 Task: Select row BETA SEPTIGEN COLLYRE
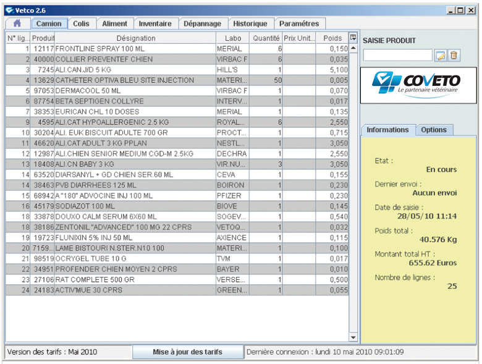[177, 101]
